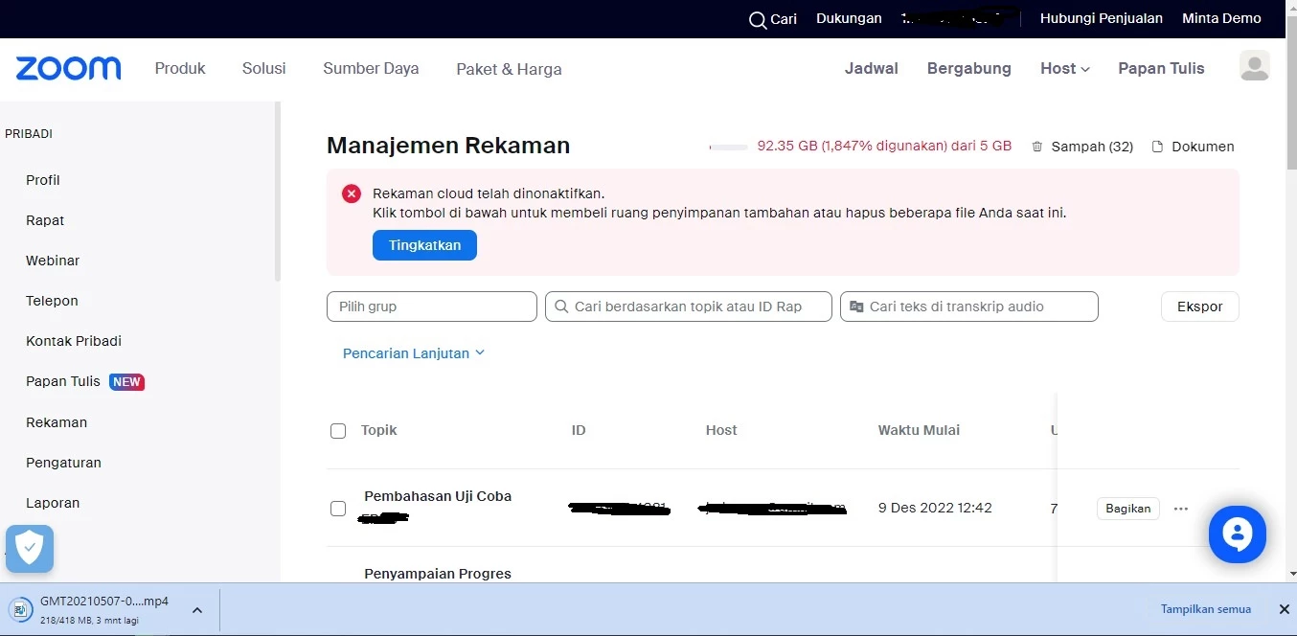Click Bagikan for Pembahasan Uji Coba
Image resolution: width=1297 pixels, height=636 pixels.
tap(1128, 509)
